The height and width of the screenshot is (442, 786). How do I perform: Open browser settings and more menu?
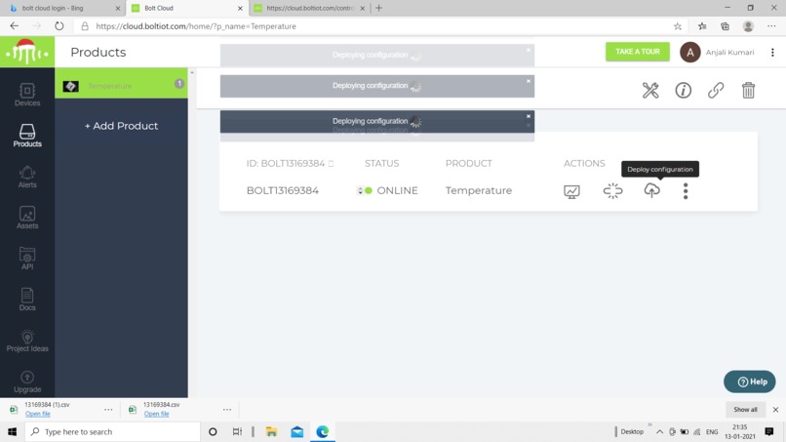(x=771, y=26)
